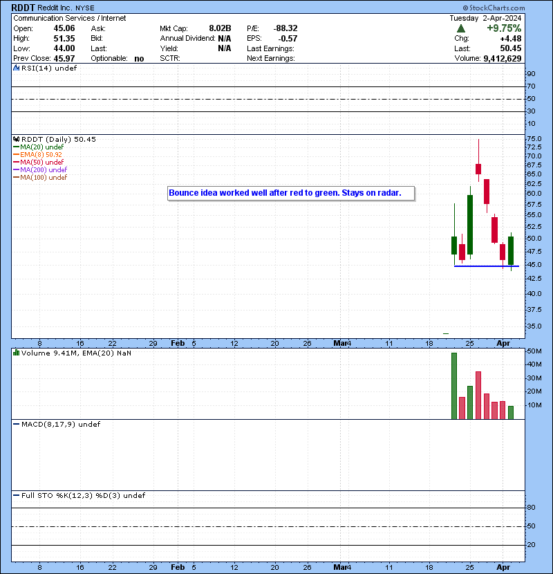Image resolution: width=553 pixels, height=574 pixels.
Task: Click the MA(20) undef legend entry
Action: tap(41, 147)
